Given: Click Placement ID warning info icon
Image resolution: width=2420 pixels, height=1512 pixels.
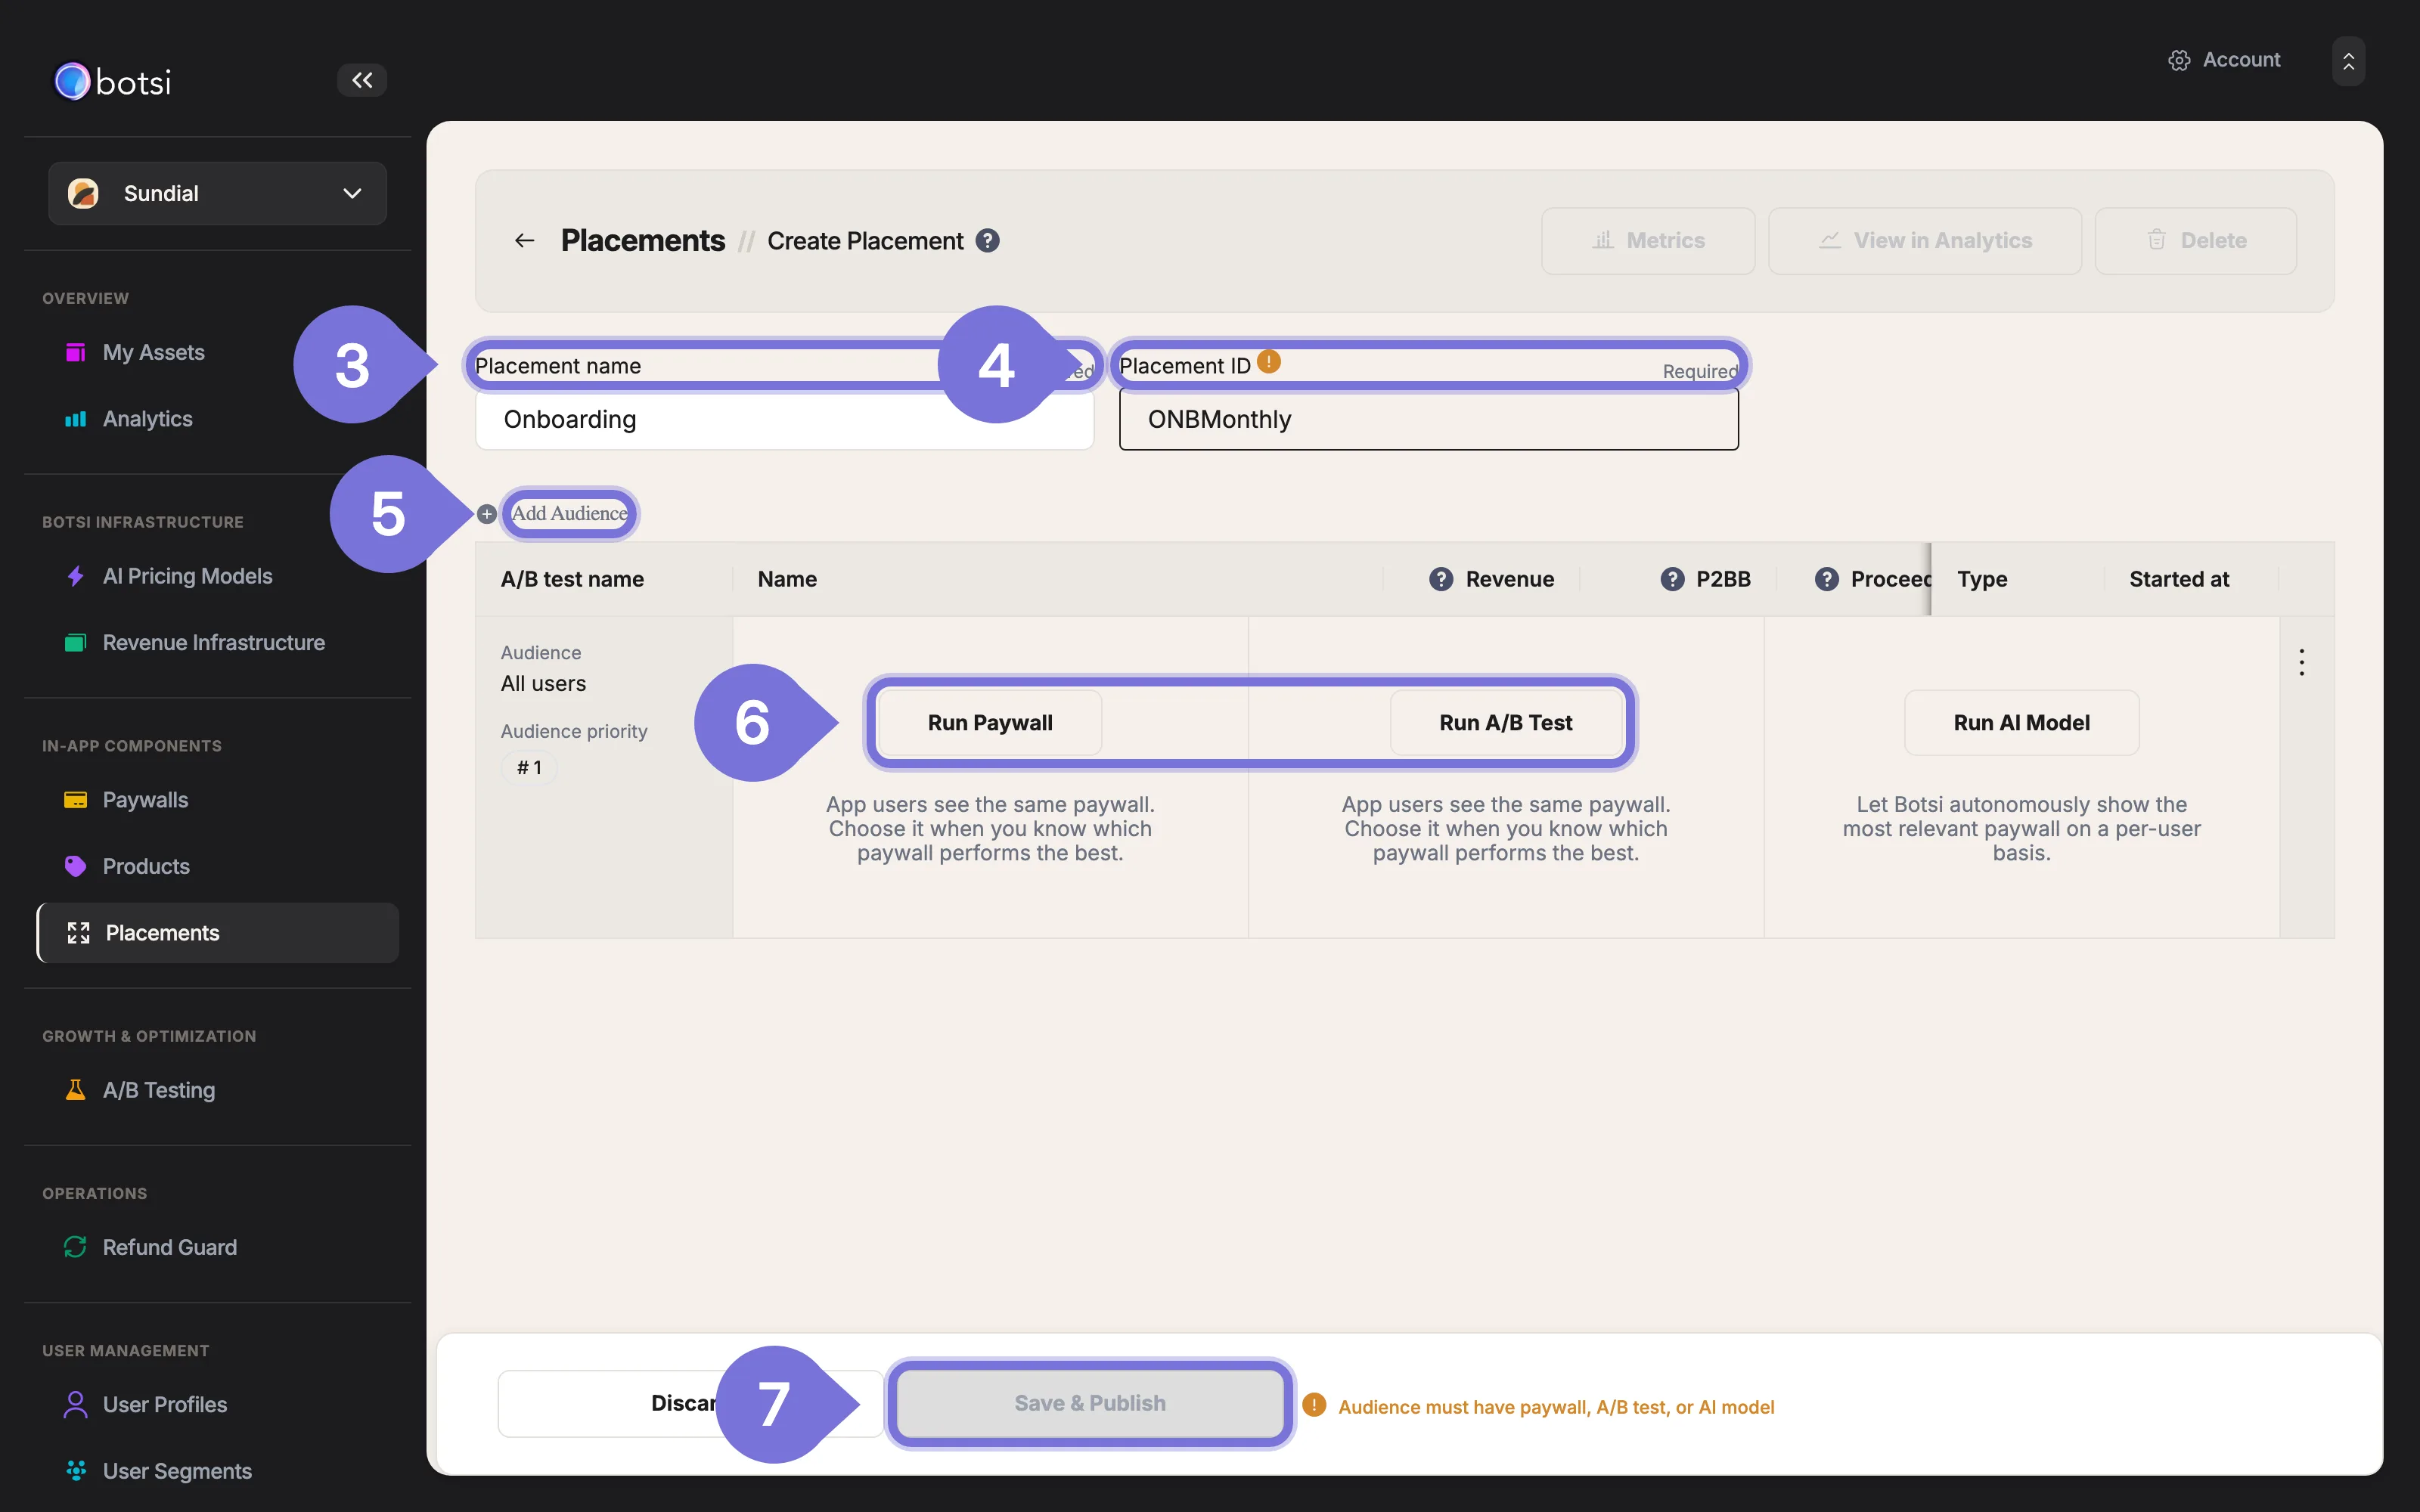Looking at the screenshot, I should pyautogui.click(x=1269, y=362).
